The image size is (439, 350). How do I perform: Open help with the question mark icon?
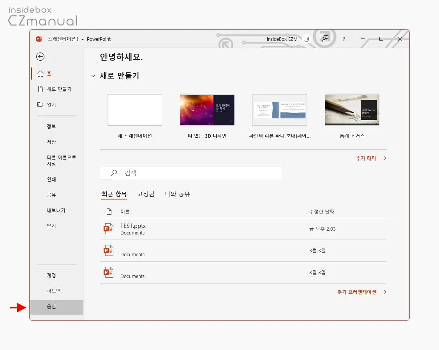(344, 39)
